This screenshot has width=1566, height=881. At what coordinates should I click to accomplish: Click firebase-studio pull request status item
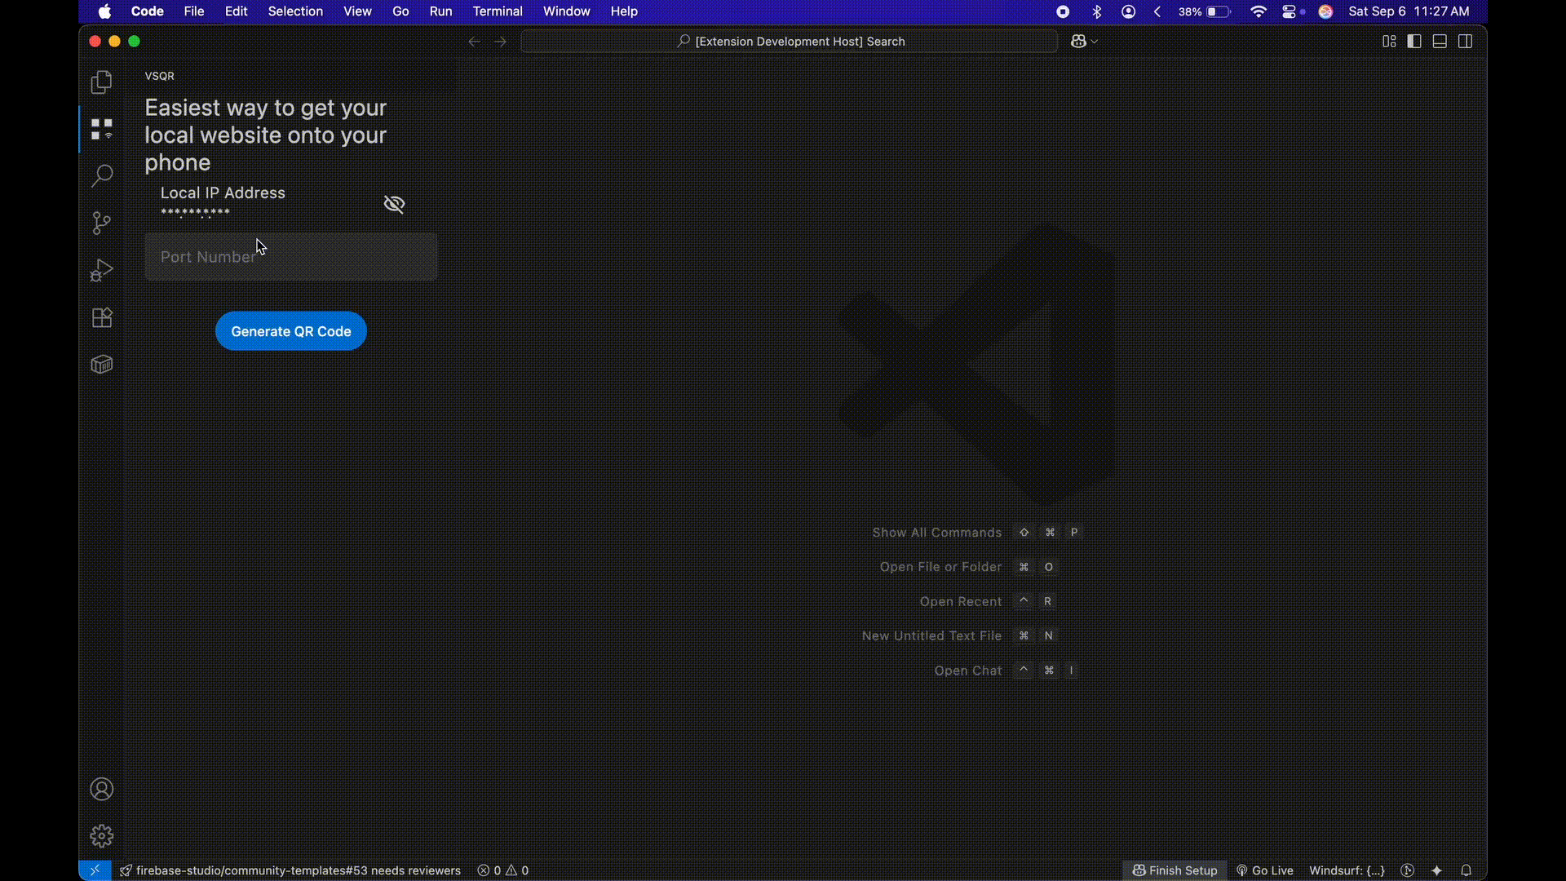(x=290, y=870)
